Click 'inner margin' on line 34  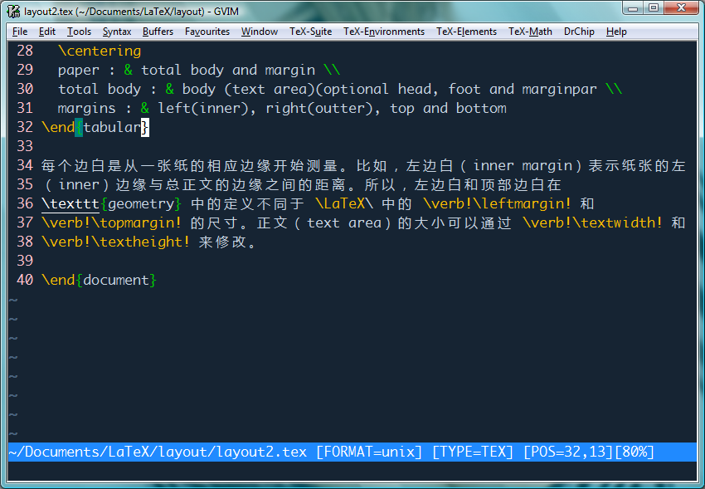coord(522,165)
